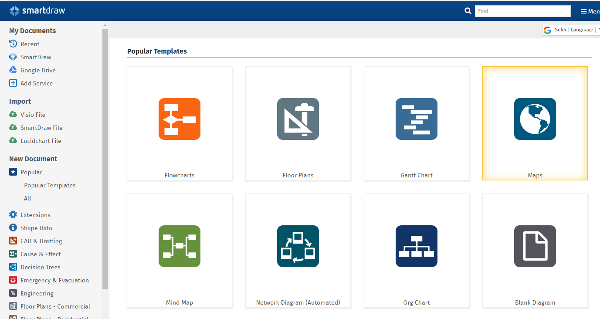Click the SmartDraw logo in header
Image resolution: width=600 pixels, height=319 pixels.
click(x=37, y=10)
